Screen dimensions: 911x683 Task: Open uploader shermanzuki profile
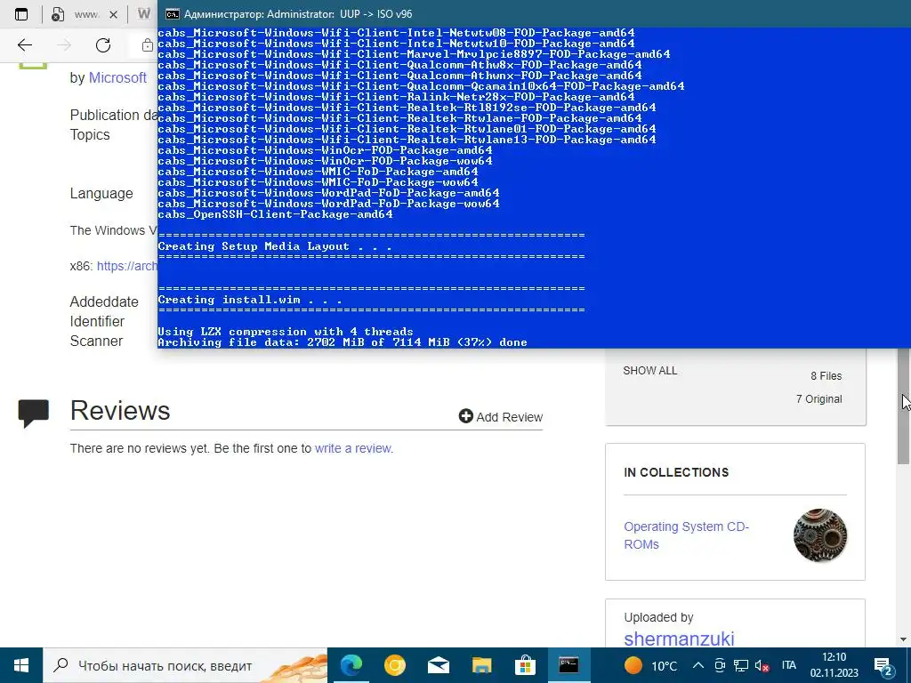(679, 639)
